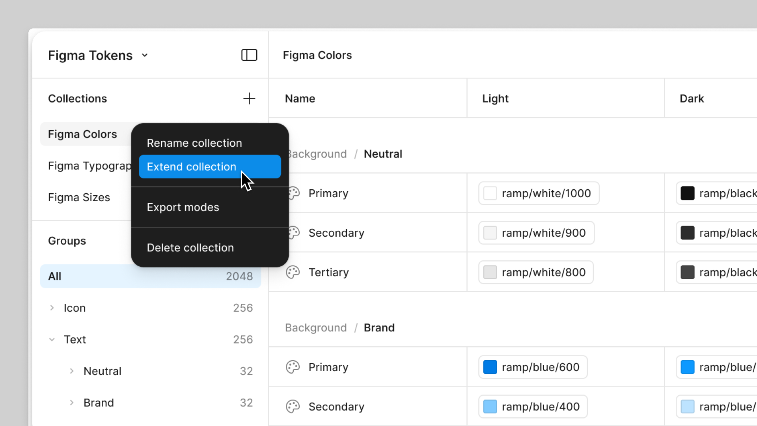Image resolution: width=757 pixels, height=426 pixels.
Task: Expand the Brand subgroup chevron
Action: point(72,402)
